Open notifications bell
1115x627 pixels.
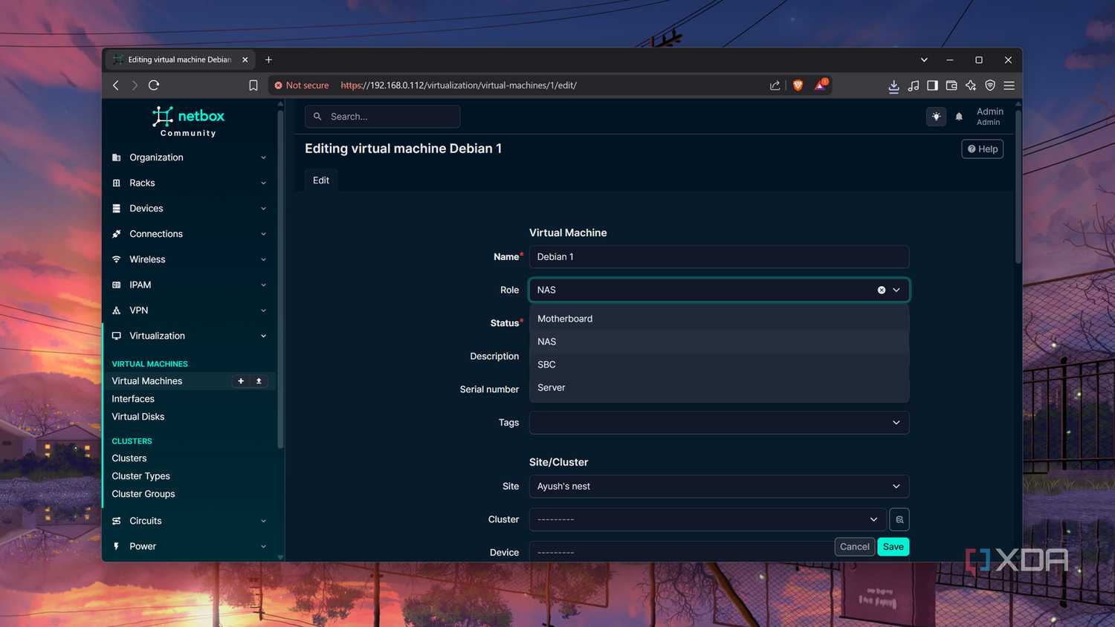[x=959, y=117]
